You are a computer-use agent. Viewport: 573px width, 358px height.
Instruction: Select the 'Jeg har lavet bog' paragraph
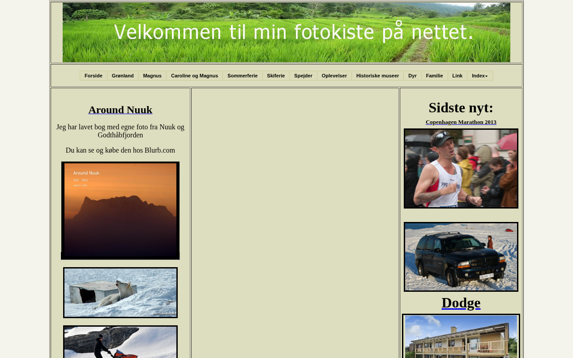tap(120, 131)
